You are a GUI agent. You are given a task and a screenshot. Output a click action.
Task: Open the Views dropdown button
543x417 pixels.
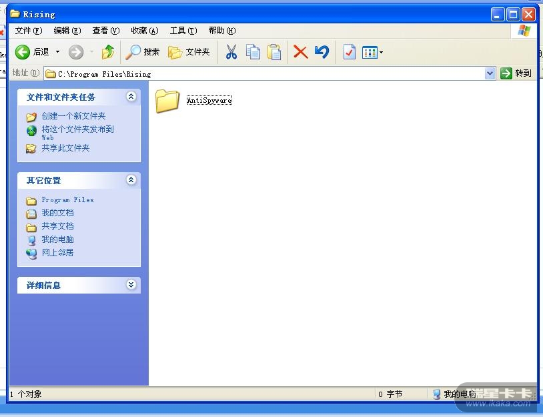click(x=372, y=52)
